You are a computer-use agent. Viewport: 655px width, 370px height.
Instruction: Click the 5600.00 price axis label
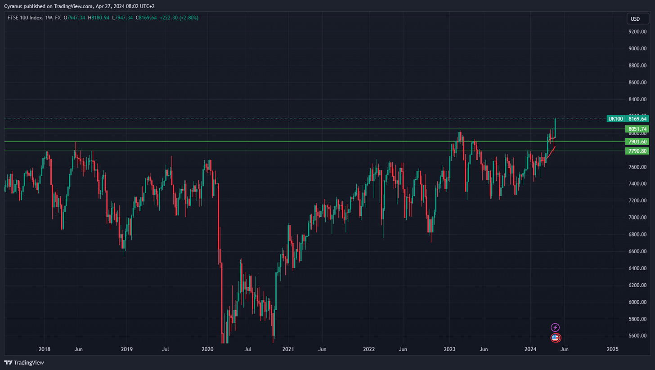coord(637,336)
